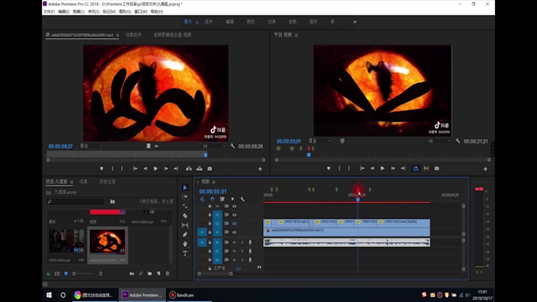Click New Item icon in Project panel

click(159, 273)
